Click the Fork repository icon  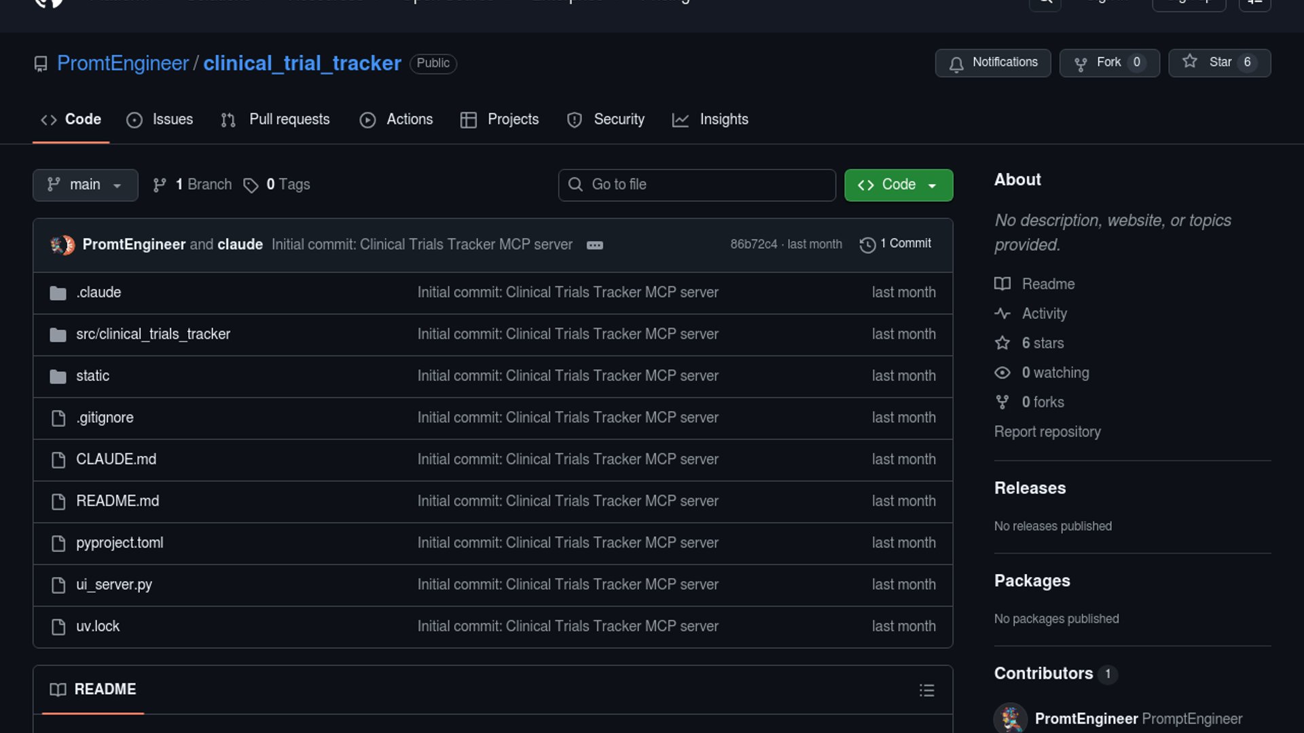[1081, 63]
